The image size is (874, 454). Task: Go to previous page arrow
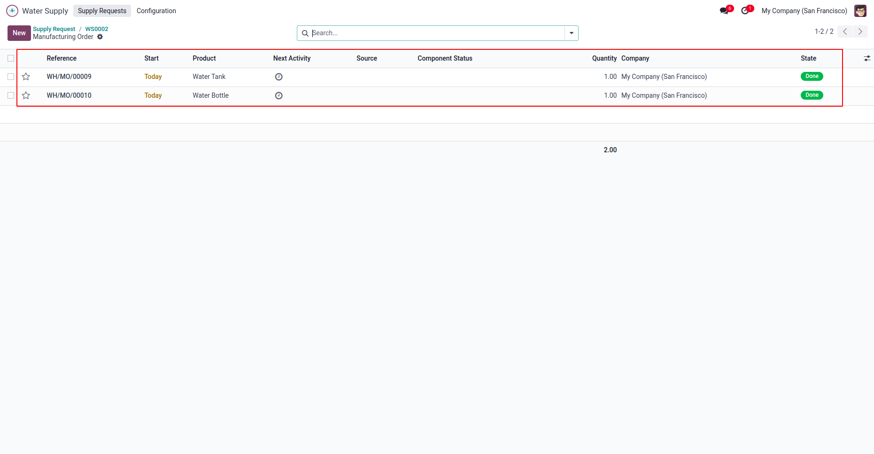pos(844,31)
